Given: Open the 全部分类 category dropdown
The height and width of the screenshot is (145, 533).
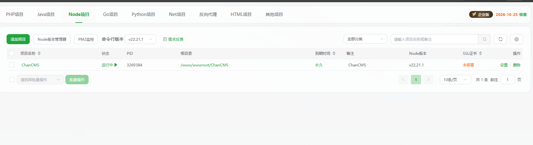Looking at the screenshot, I should [366, 39].
